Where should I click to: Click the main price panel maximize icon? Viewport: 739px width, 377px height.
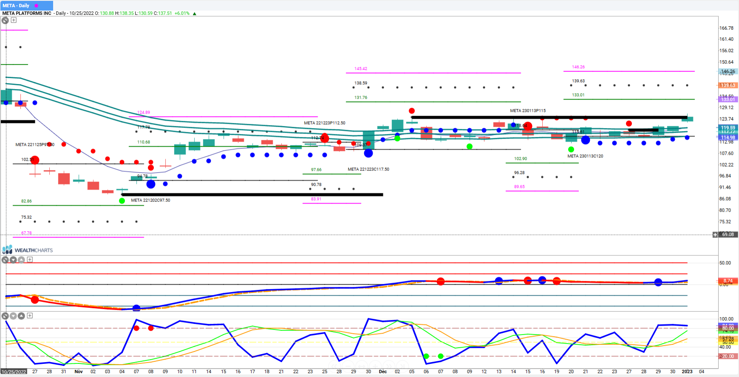(5, 20)
